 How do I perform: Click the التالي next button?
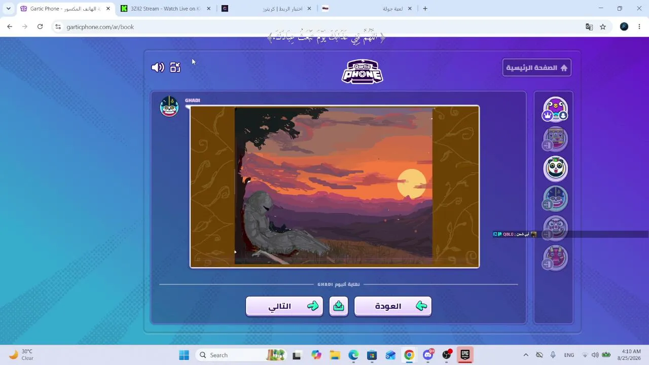click(284, 306)
